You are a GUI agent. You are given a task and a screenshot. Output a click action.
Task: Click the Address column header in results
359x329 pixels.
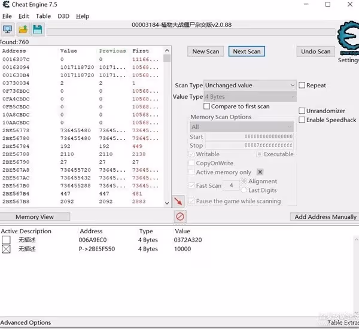point(14,51)
